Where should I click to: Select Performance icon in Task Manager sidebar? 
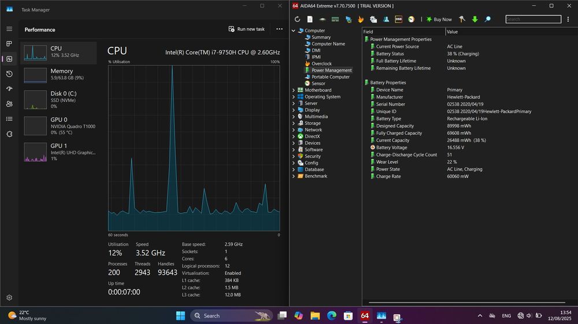[x=9, y=59]
